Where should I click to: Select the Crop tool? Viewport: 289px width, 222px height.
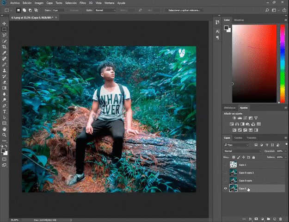pyautogui.click(x=5, y=47)
